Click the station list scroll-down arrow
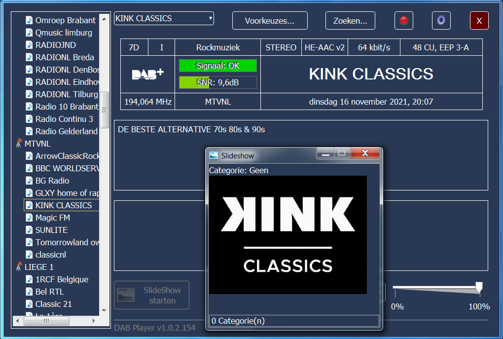The height and width of the screenshot is (339, 503). [104, 310]
